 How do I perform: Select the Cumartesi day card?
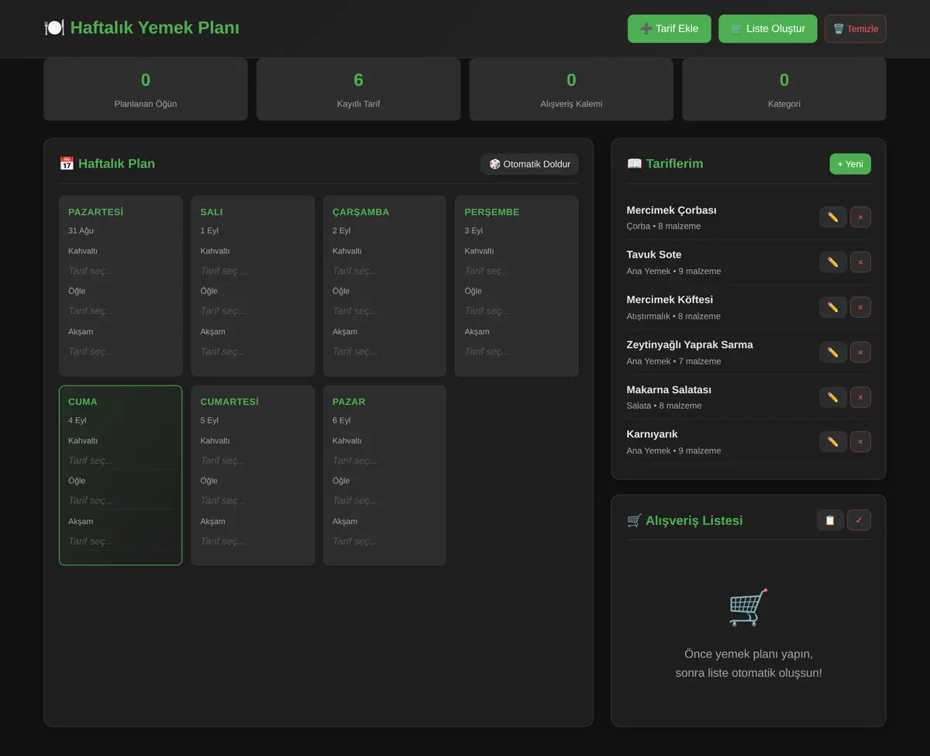[253, 475]
